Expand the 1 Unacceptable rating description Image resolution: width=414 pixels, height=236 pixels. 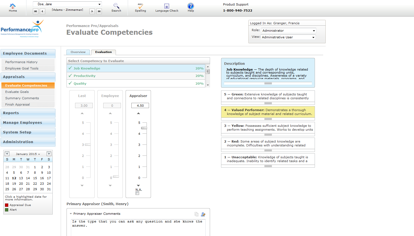coord(268,166)
